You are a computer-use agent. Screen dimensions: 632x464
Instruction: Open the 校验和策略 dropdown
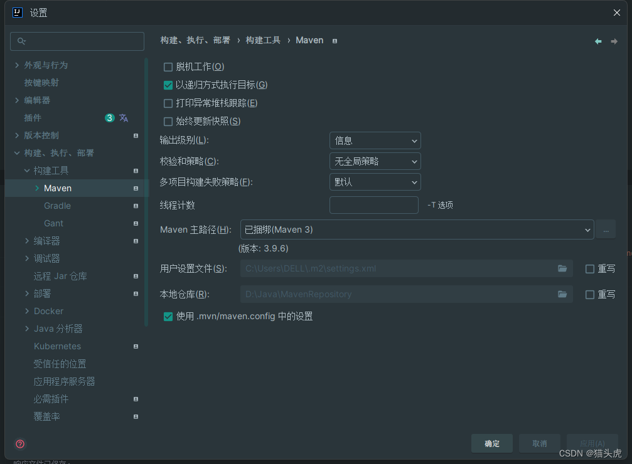click(375, 162)
